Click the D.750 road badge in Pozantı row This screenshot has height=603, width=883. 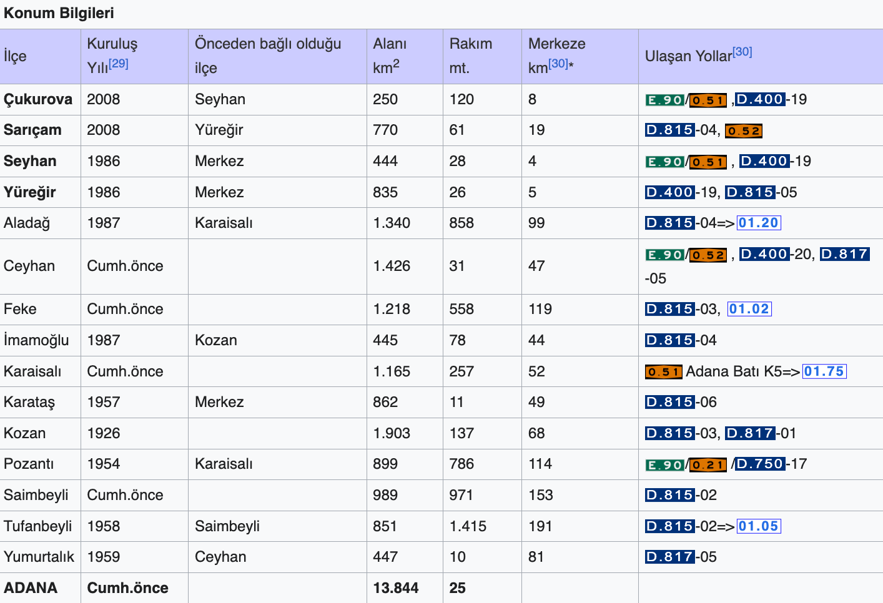760,464
